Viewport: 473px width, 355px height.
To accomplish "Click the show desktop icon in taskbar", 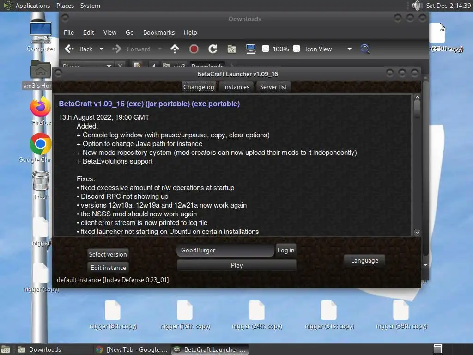I will tap(6, 349).
